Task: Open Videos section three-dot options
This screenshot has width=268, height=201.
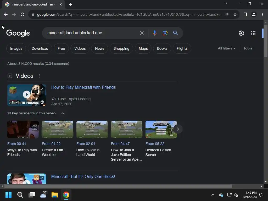Action: click(39, 76)
